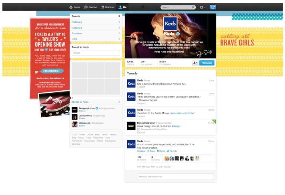
Task: Open Lists in the sidebar
Action: [x=96, y=39]
